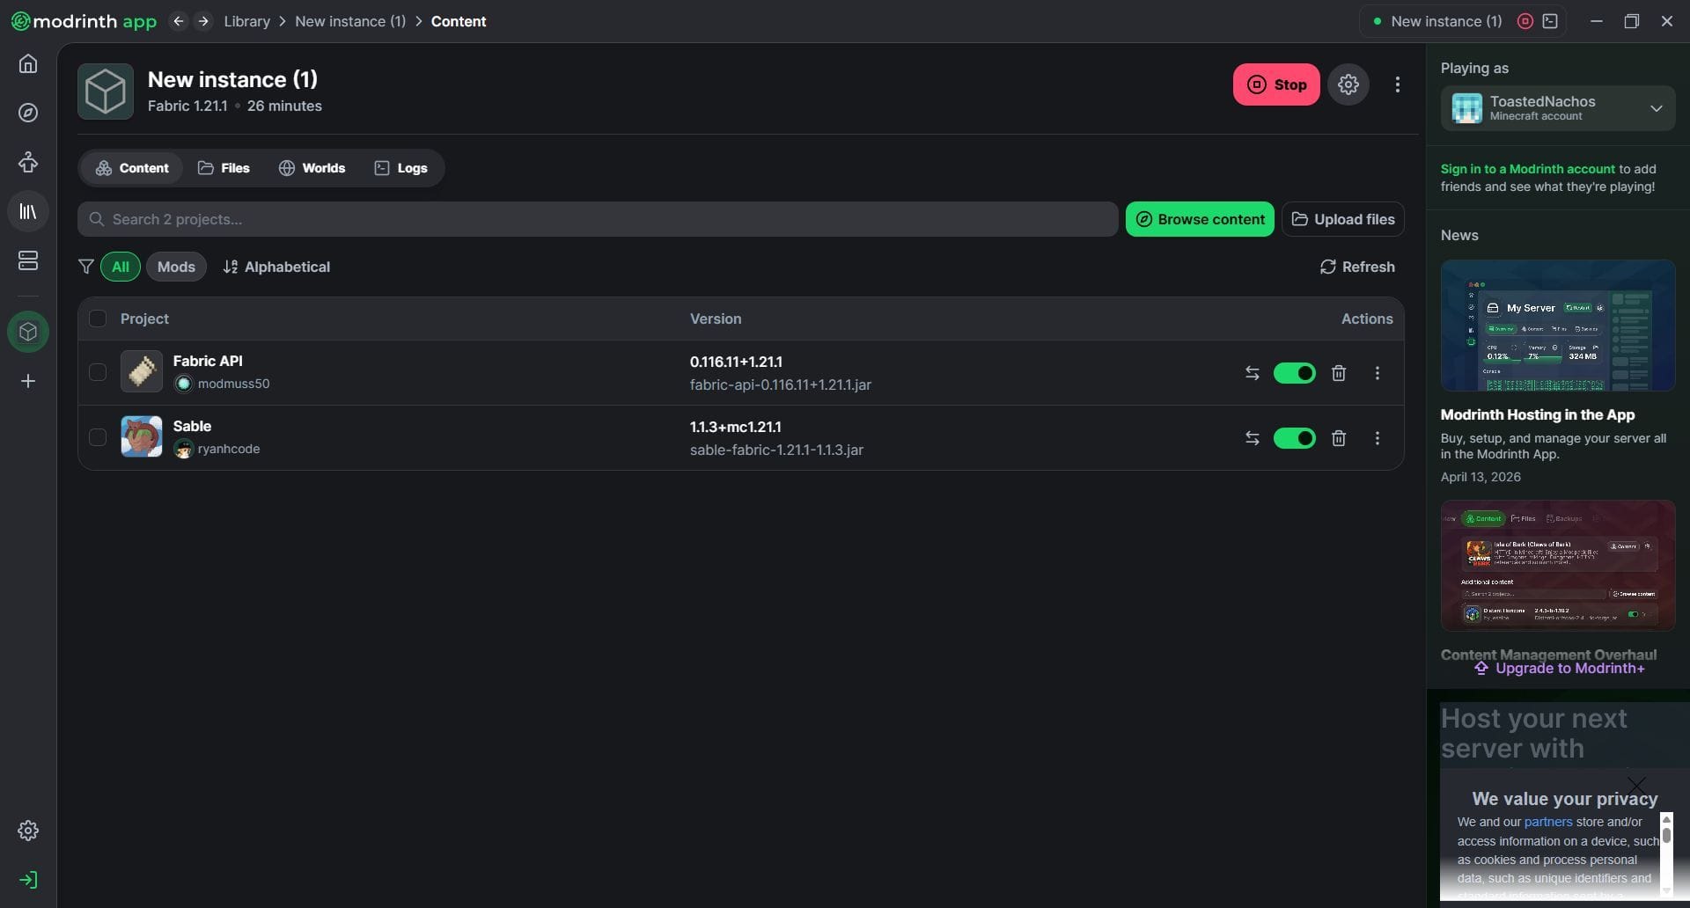Open Content Management Overhaul news thumbnail
Screen dimensions: 1690x908
(x=1558, y=566)
